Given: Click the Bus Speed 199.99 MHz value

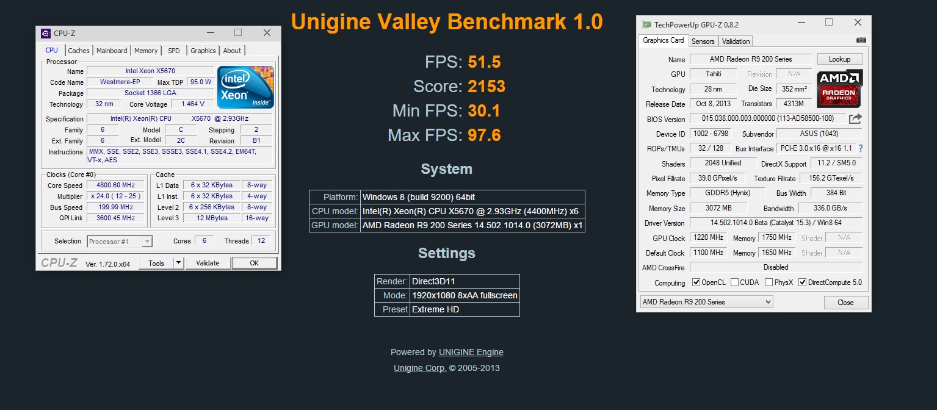Looking at the screenshot, I should pyautogui.click(x=115, y=207).
